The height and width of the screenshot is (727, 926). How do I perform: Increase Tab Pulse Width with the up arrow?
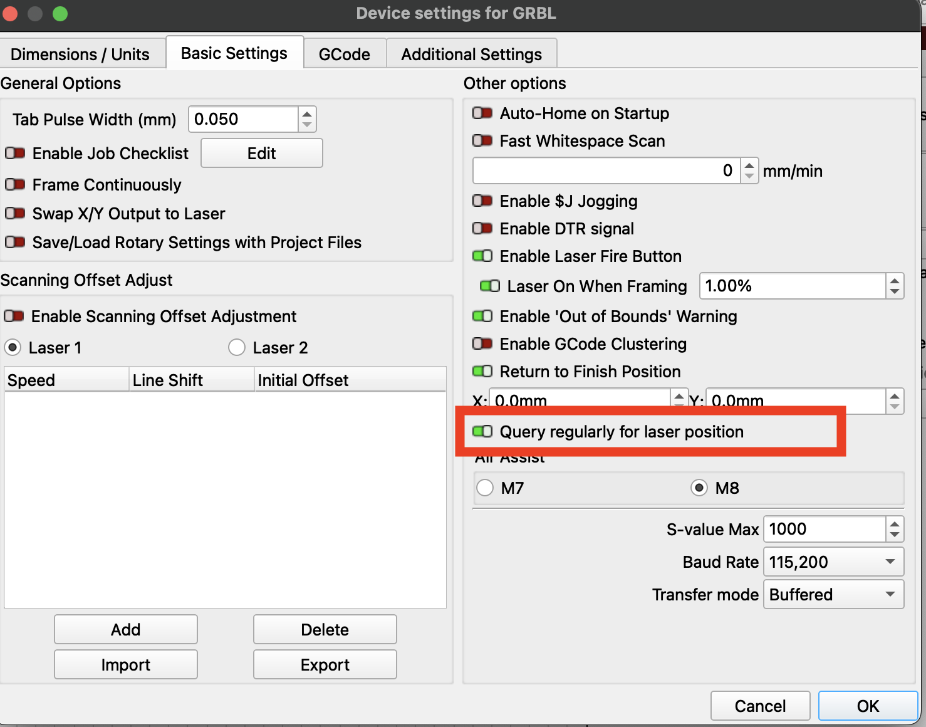(x=307, y=113)
